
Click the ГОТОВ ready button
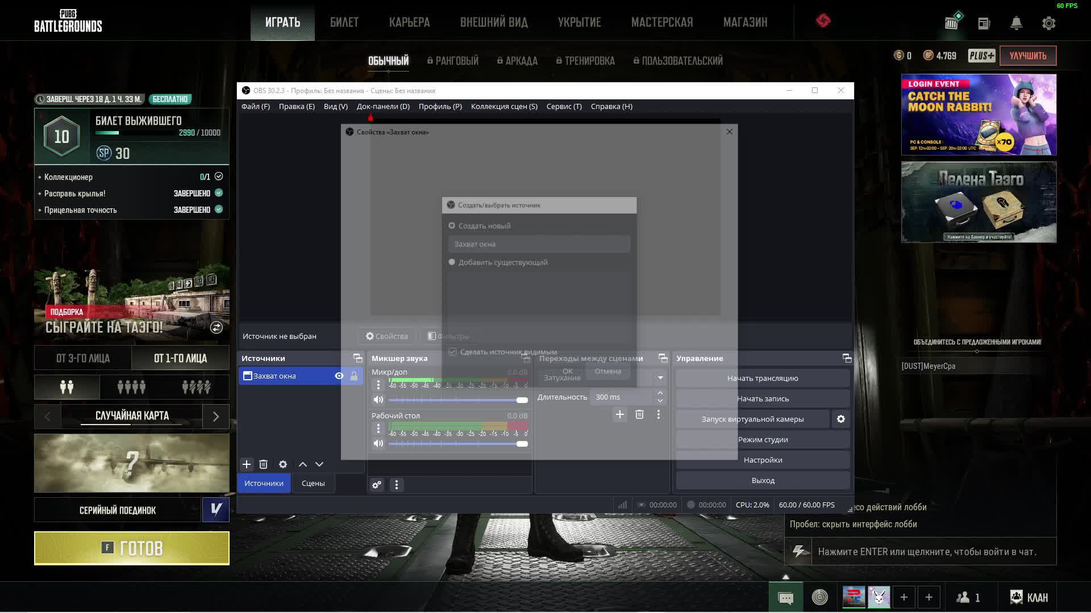pos(132,548)
